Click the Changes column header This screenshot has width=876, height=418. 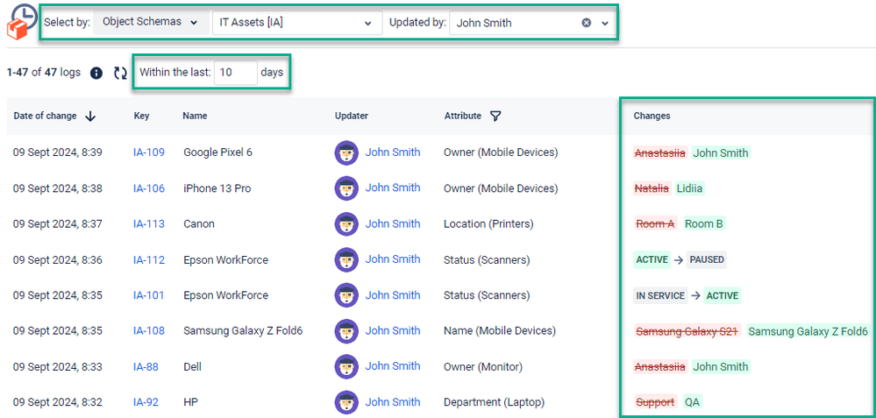652,116
